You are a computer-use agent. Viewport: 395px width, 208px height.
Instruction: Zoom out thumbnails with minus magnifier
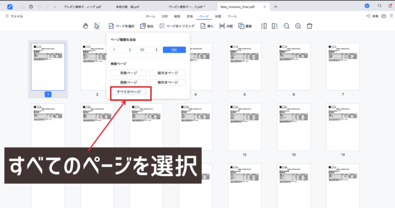tap(287, 26)
